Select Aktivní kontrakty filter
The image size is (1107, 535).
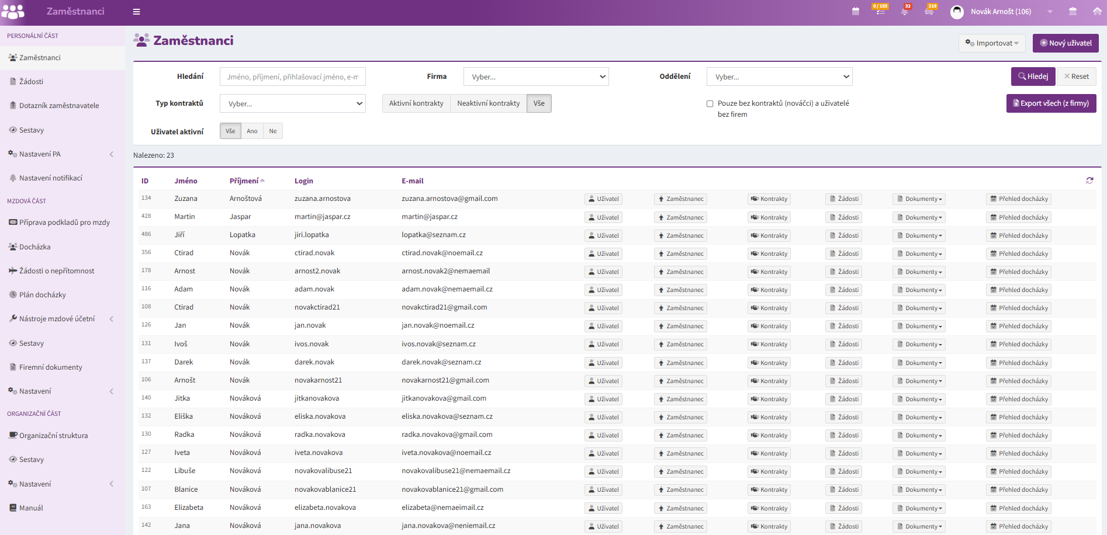pos(416,103)
